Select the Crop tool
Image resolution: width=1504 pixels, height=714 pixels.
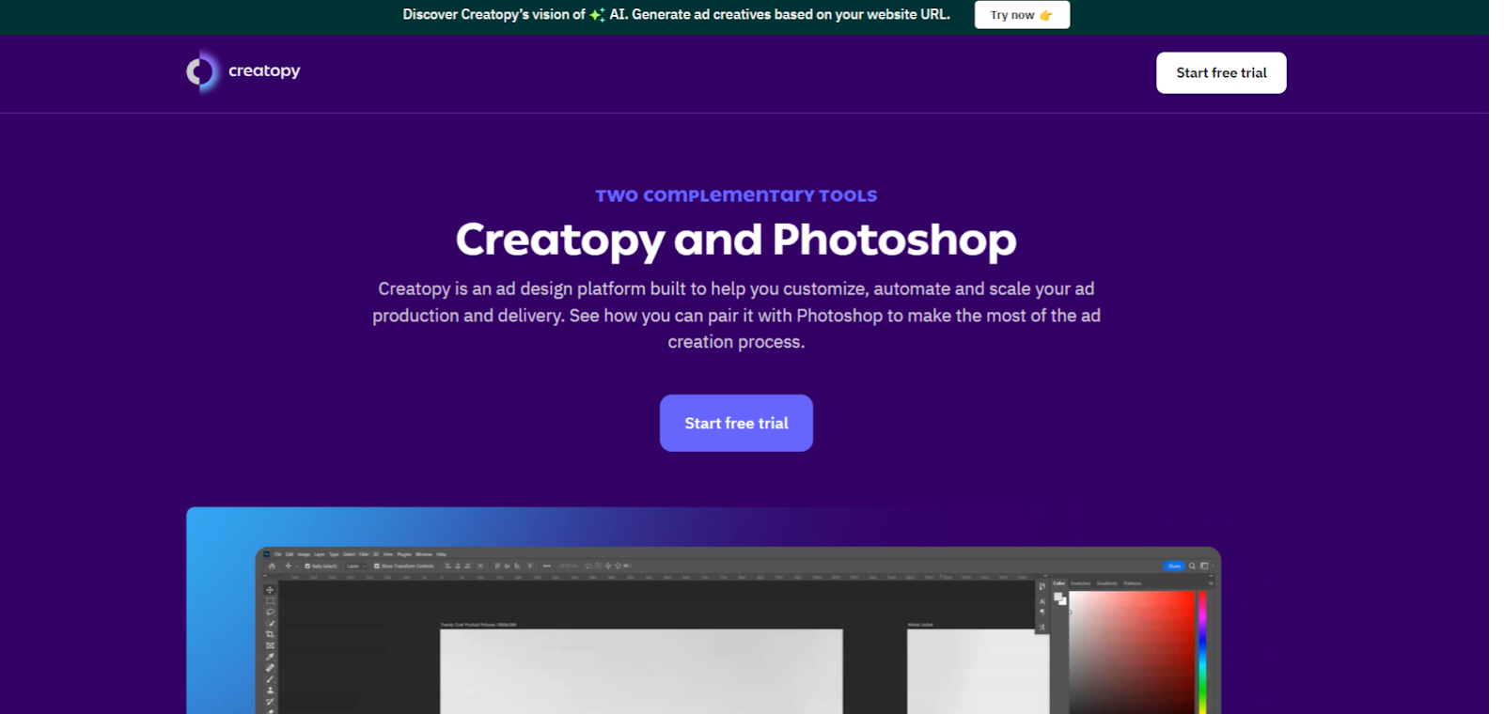pos(270,634)
